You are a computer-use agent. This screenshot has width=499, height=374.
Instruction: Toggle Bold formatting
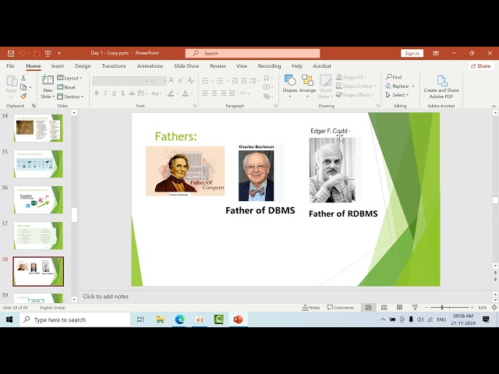pyautogui.click(x=97, y=93)
